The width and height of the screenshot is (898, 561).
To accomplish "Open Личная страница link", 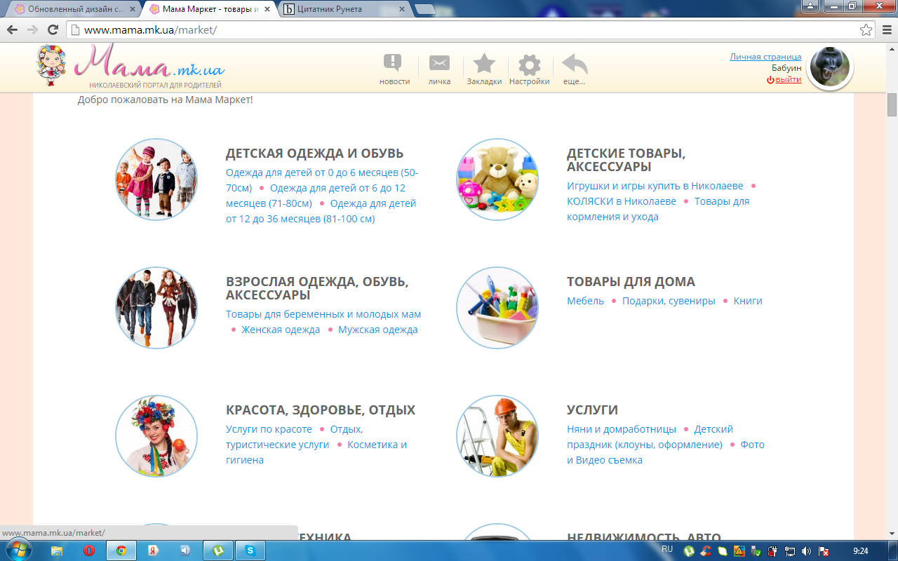I will pos(765,57).
